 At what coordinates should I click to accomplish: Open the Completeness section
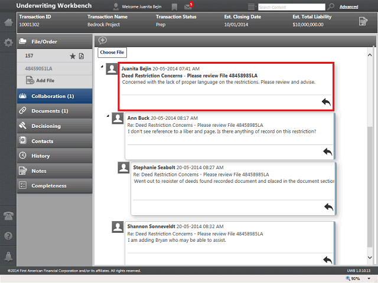55,186
